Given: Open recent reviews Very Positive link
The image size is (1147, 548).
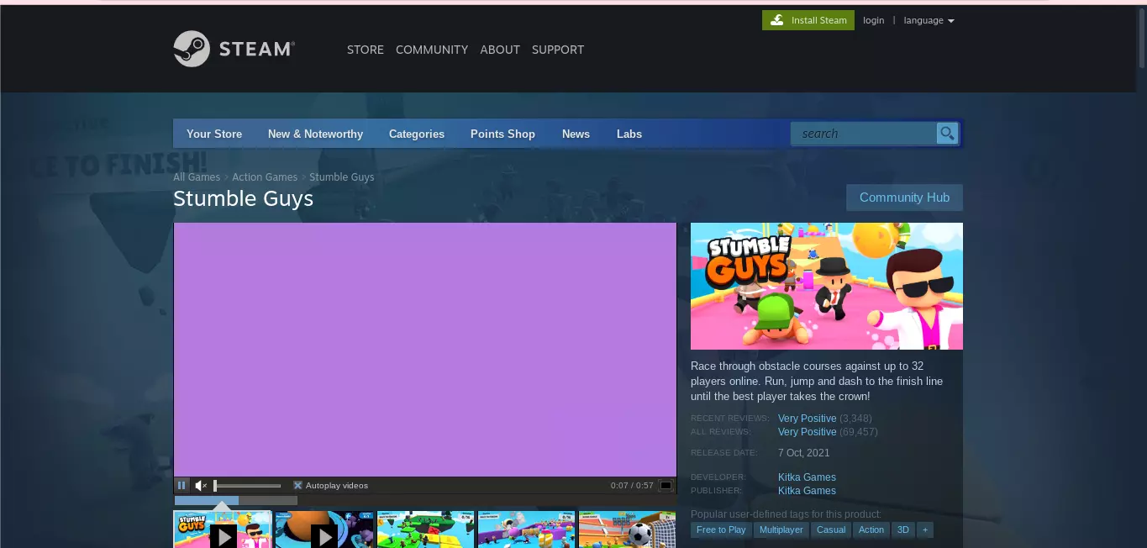Looking at the screenshot, I should (807, 419).
